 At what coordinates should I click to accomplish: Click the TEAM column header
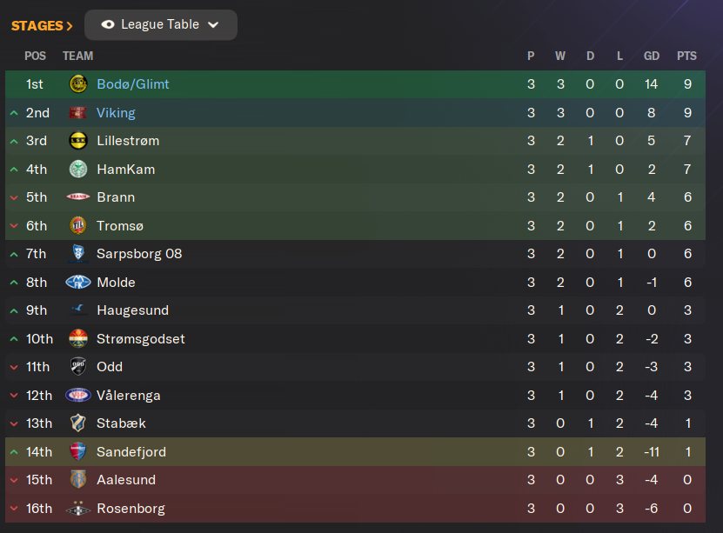pyautogui.click(x=78, y=57)
